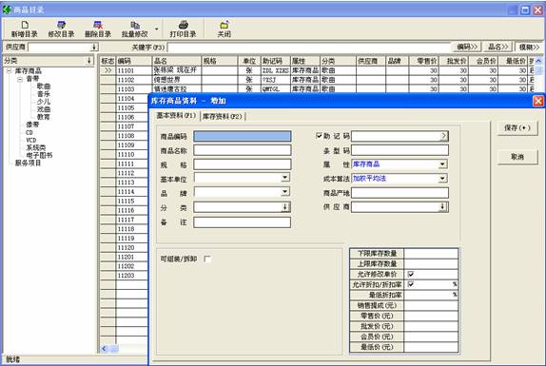Toggle 允许折扣/折扣率 checkbox
546x366 pixels.
coord(411,284)
